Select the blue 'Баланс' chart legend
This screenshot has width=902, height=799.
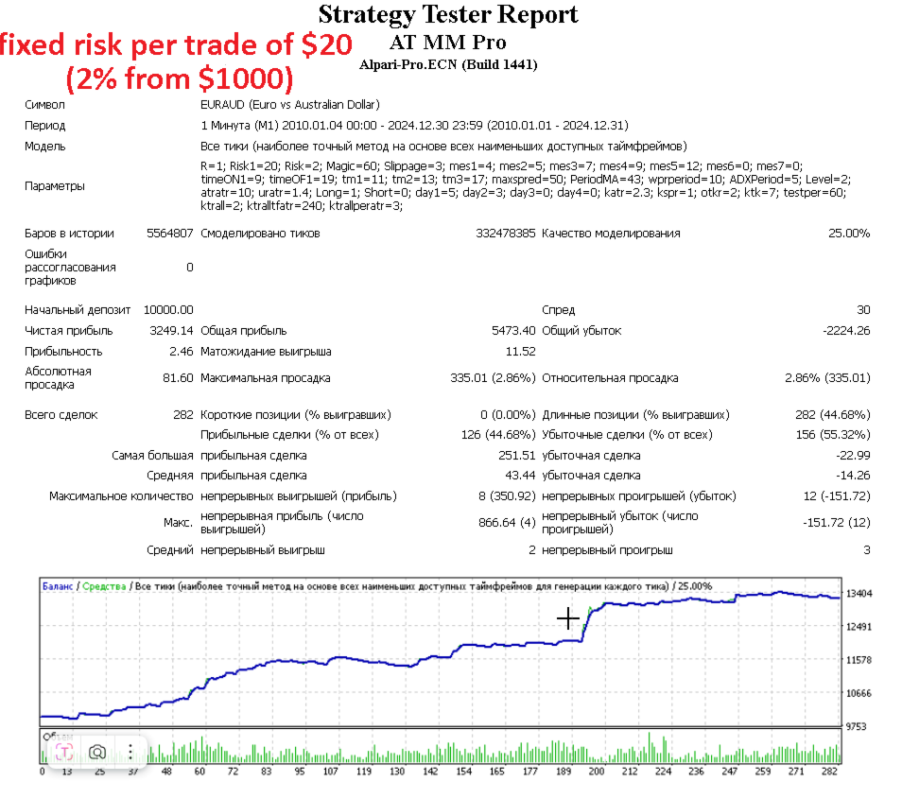[58, 586]
